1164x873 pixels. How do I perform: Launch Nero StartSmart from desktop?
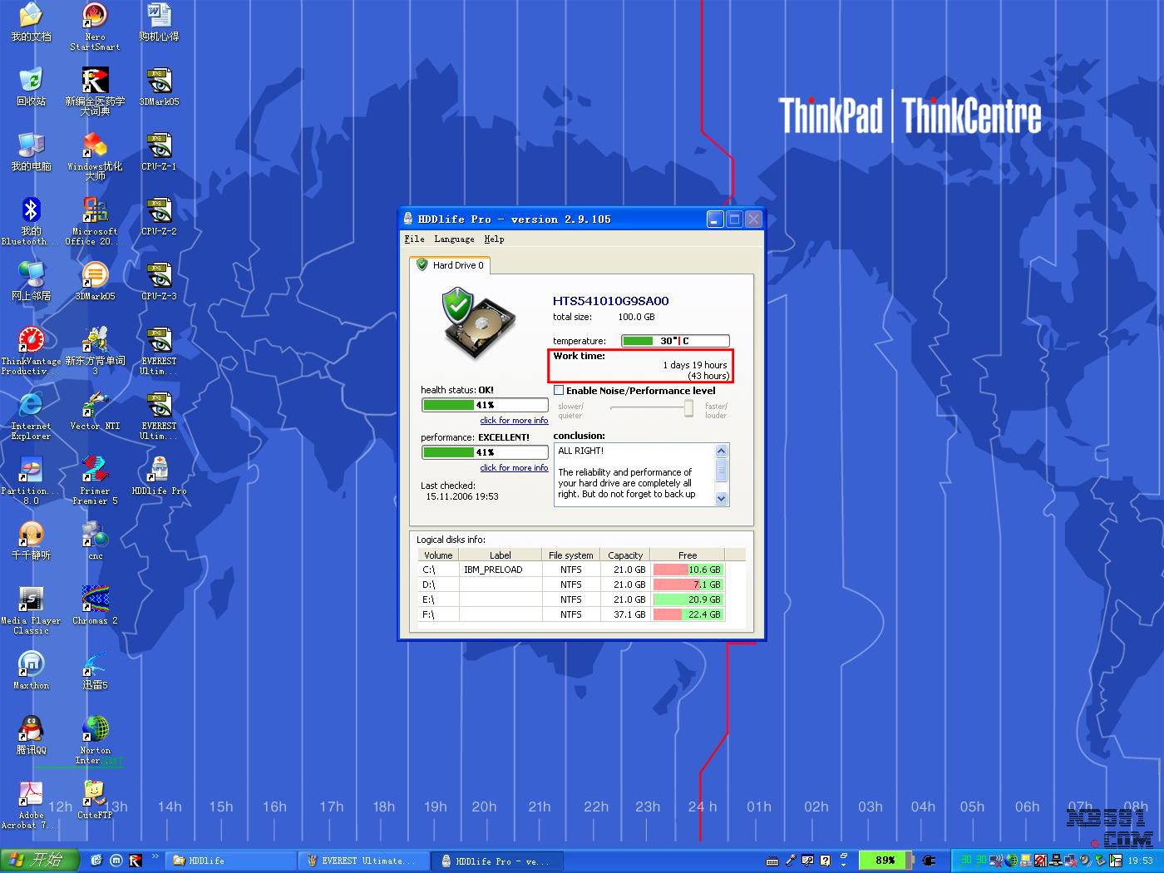tap(95, 17)
